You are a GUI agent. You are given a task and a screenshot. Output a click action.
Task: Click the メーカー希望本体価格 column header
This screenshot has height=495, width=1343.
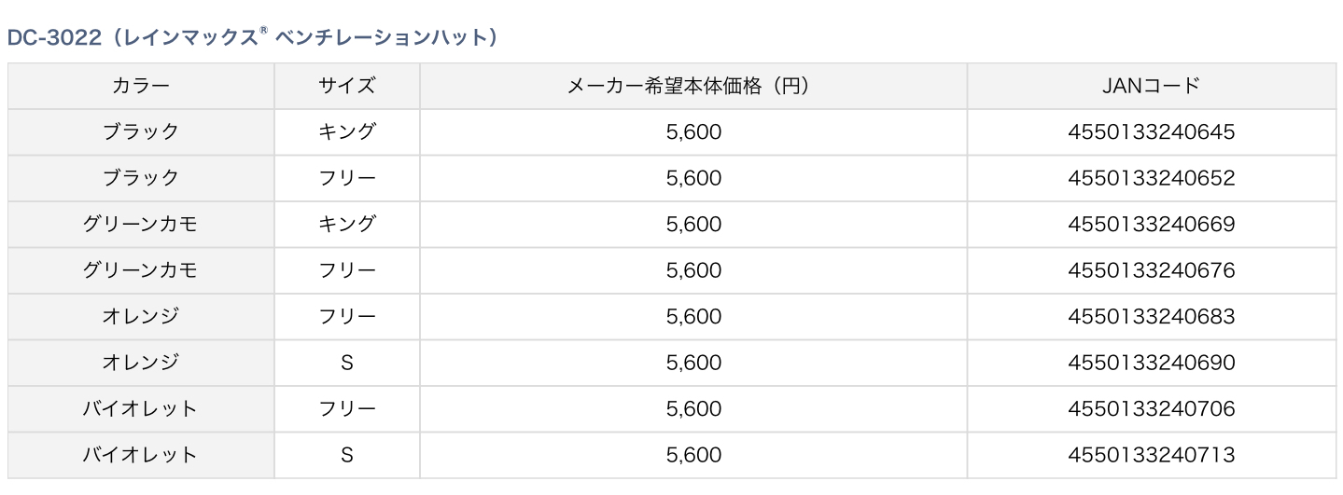[x=692, y=86]
